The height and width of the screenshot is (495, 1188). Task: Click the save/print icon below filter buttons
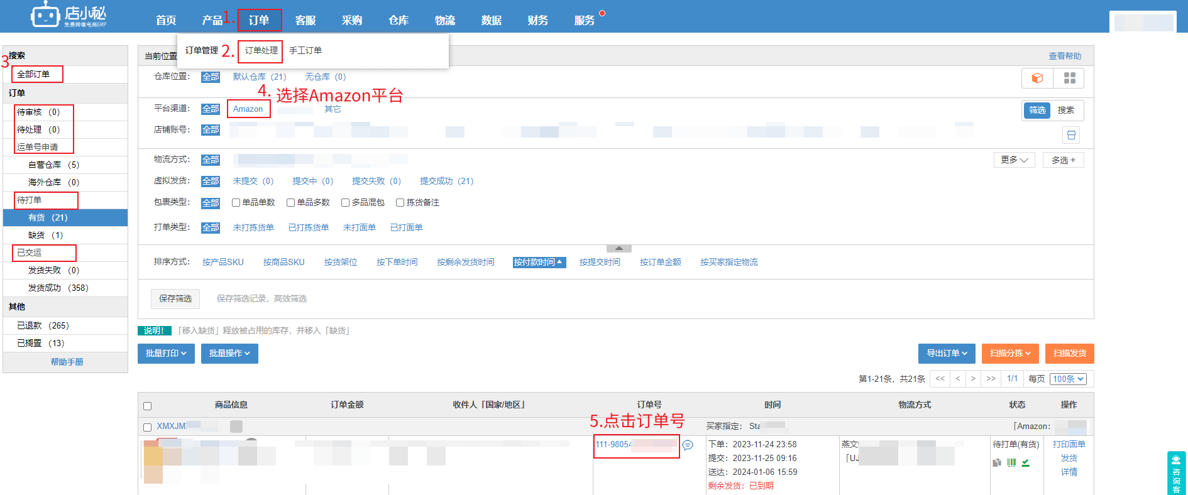(x=1072, y=135)
